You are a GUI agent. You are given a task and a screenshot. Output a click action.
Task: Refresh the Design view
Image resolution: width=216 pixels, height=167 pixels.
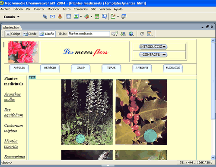point(142,34)
